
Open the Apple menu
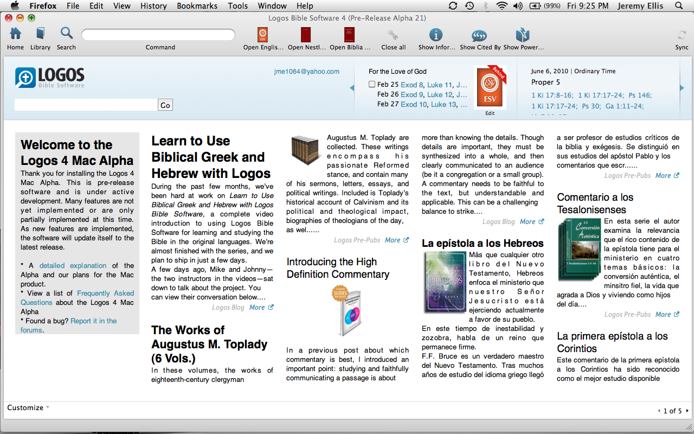[15, 6]
